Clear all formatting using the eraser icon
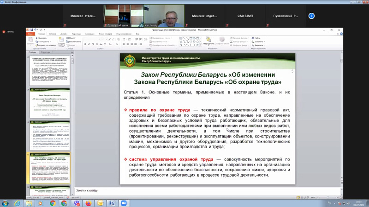 coord(118,39)
